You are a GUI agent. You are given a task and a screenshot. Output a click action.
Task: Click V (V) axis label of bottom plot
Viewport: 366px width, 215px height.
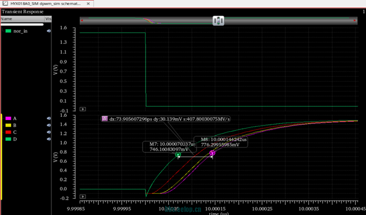point(55,157)
